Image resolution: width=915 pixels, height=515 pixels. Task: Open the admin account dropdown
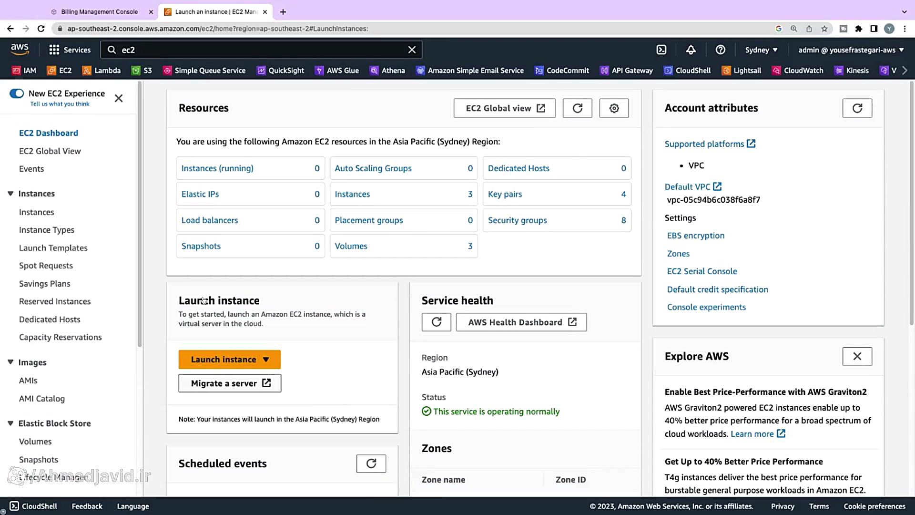(x=851, y=50)
